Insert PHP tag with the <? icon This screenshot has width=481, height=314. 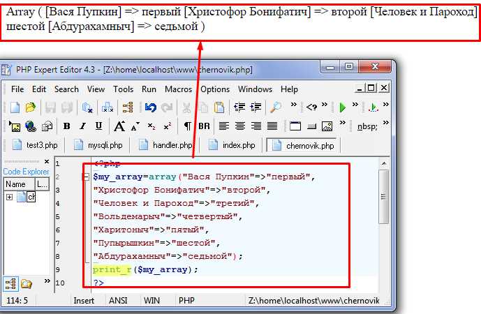[311, 107]
